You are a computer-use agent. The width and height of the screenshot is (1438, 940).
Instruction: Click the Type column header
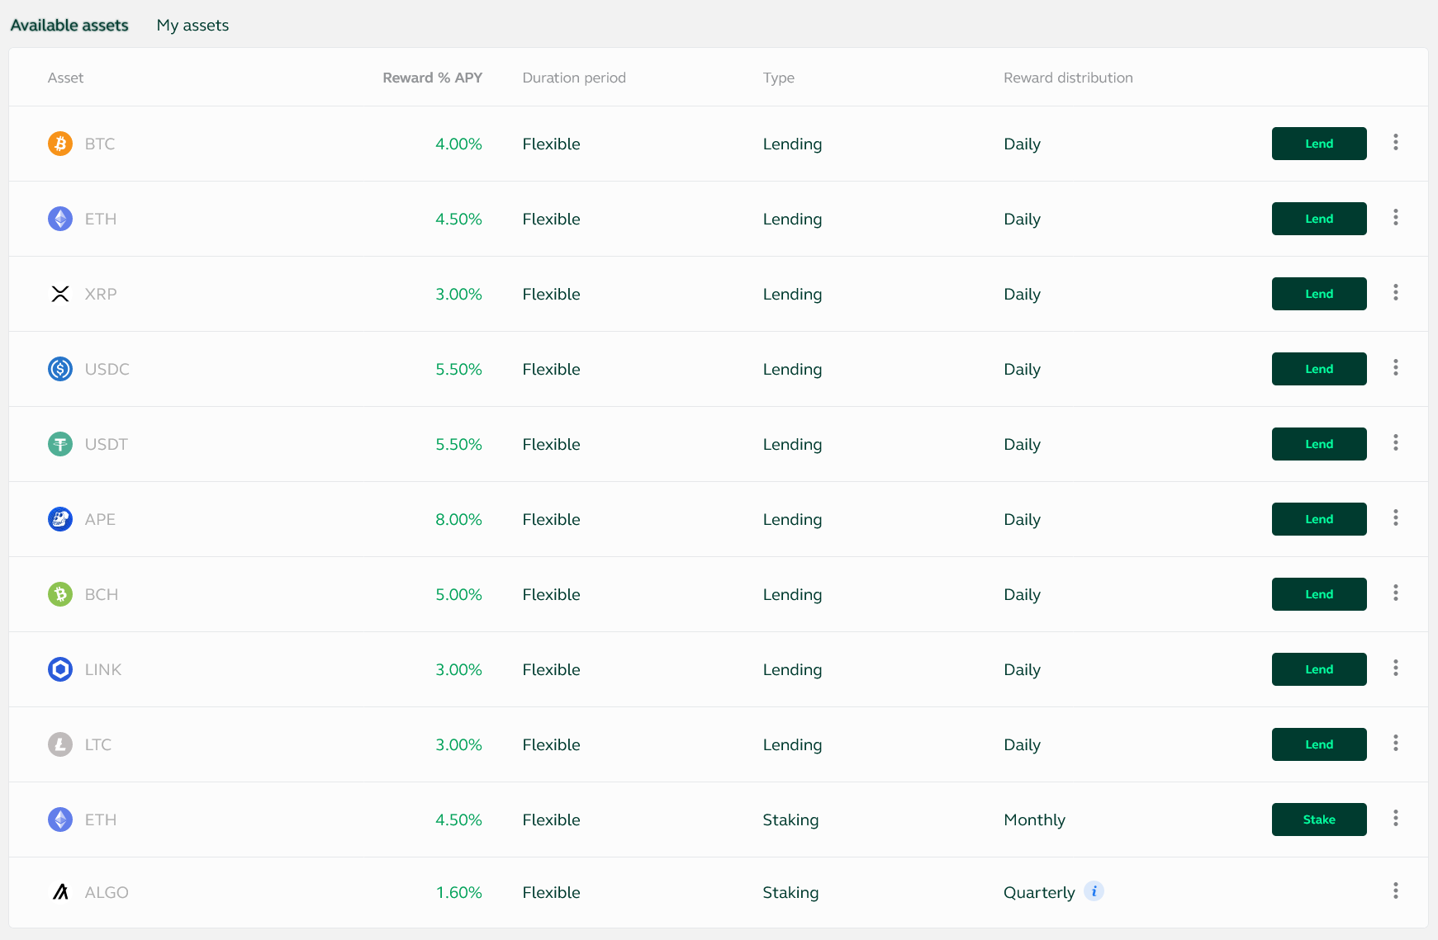[778, 78]
